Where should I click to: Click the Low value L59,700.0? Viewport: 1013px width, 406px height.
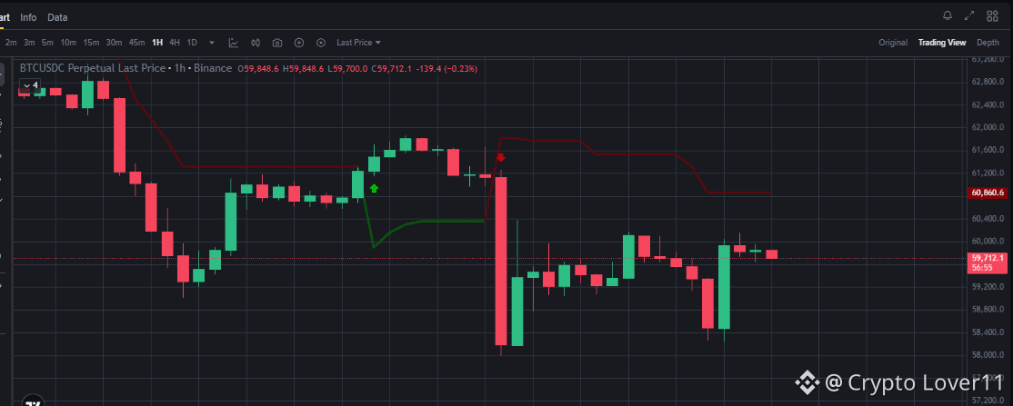point(347,68)
